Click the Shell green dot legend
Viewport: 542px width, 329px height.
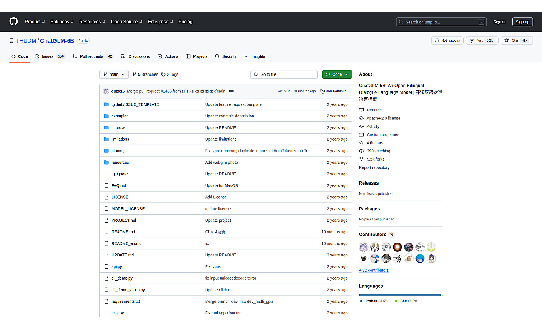(x=396, y=301)
